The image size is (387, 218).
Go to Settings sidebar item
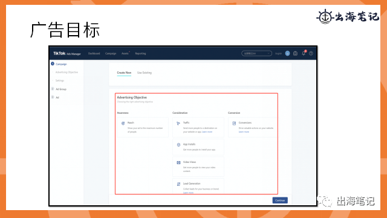59,81
